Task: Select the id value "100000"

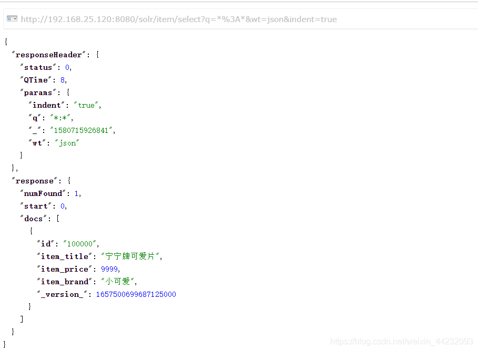Action: pos(80,244)
